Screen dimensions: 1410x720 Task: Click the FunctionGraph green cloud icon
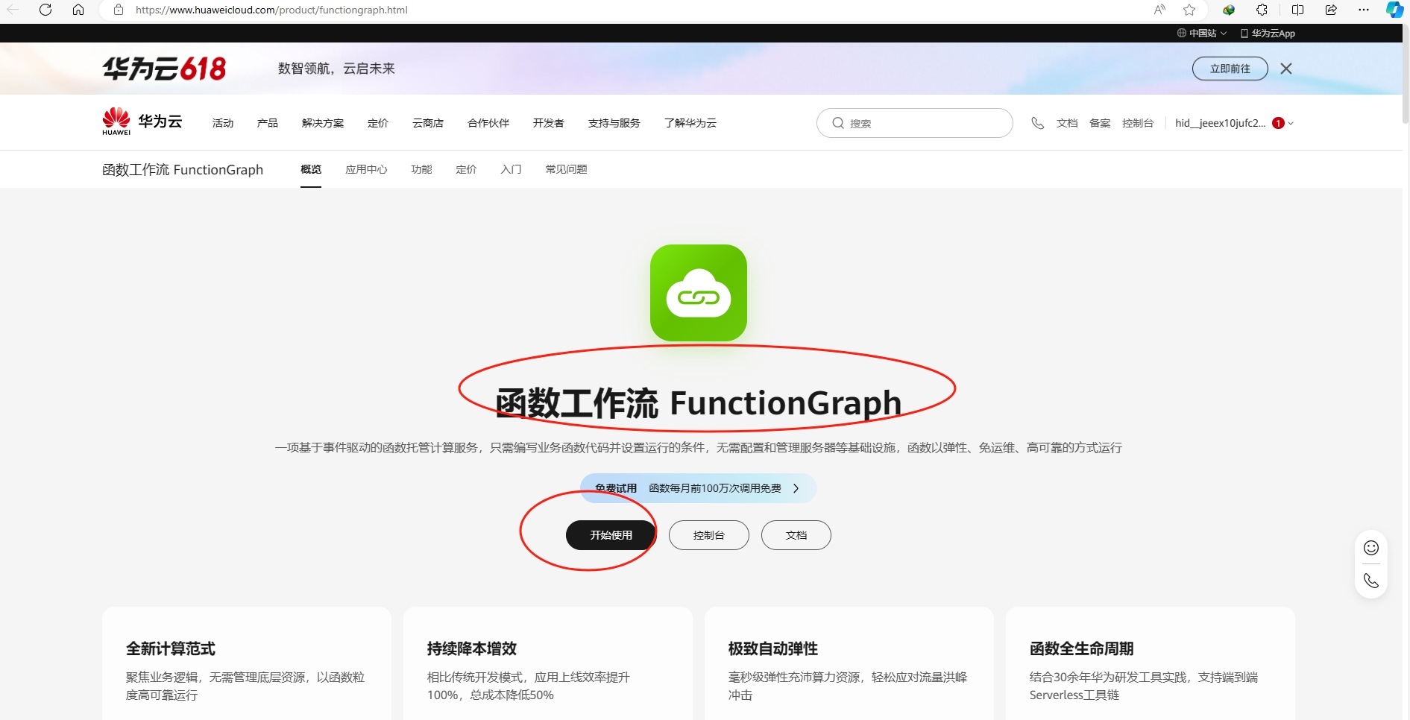point(699,293)
